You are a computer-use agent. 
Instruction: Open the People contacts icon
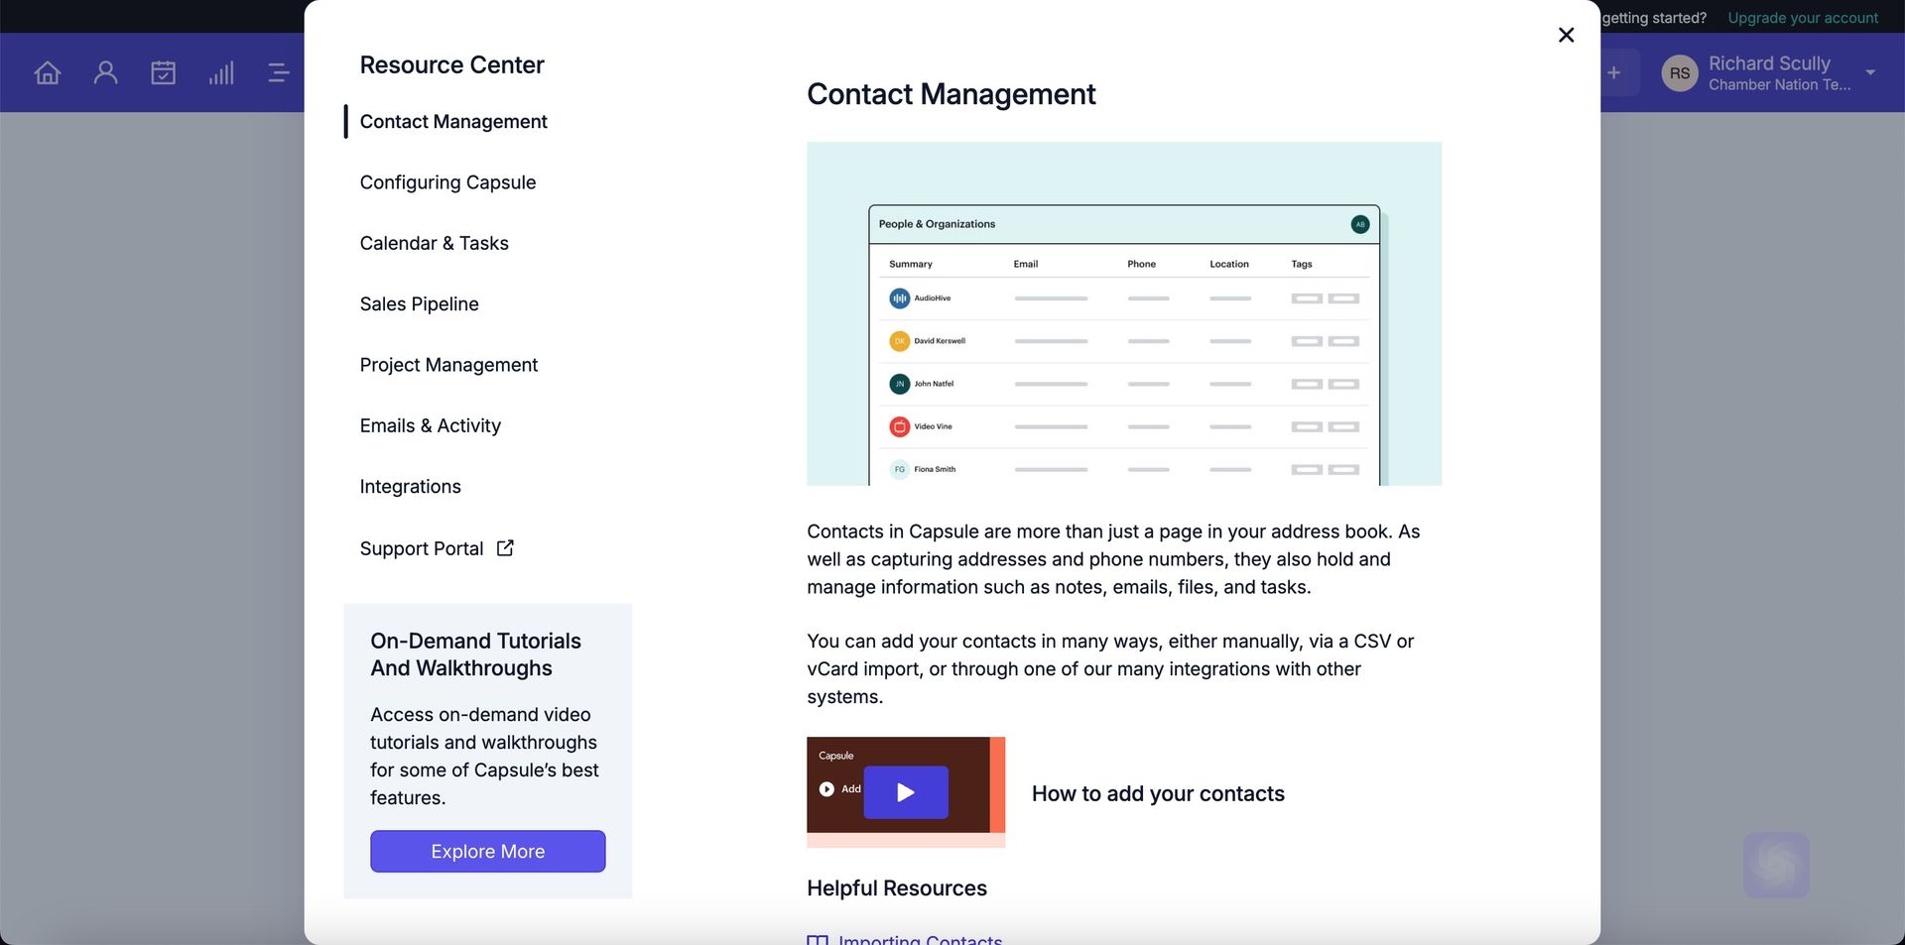coord(105,72)
